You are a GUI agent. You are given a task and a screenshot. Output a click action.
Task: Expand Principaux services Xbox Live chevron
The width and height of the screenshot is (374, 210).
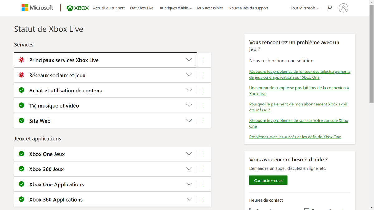click(x=189, y=60)
